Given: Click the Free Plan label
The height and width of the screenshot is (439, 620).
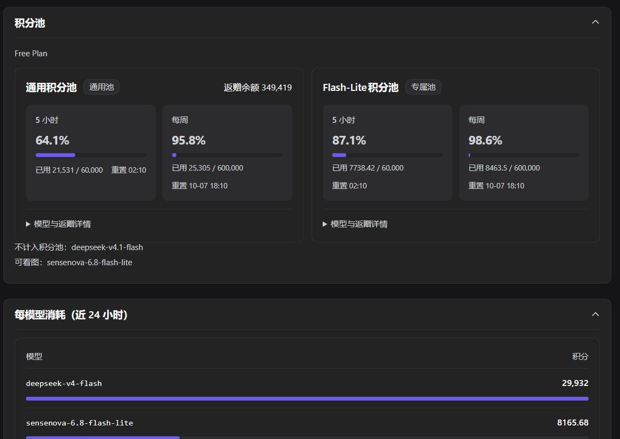Looking at the screenshot, I should pos(31,54).
